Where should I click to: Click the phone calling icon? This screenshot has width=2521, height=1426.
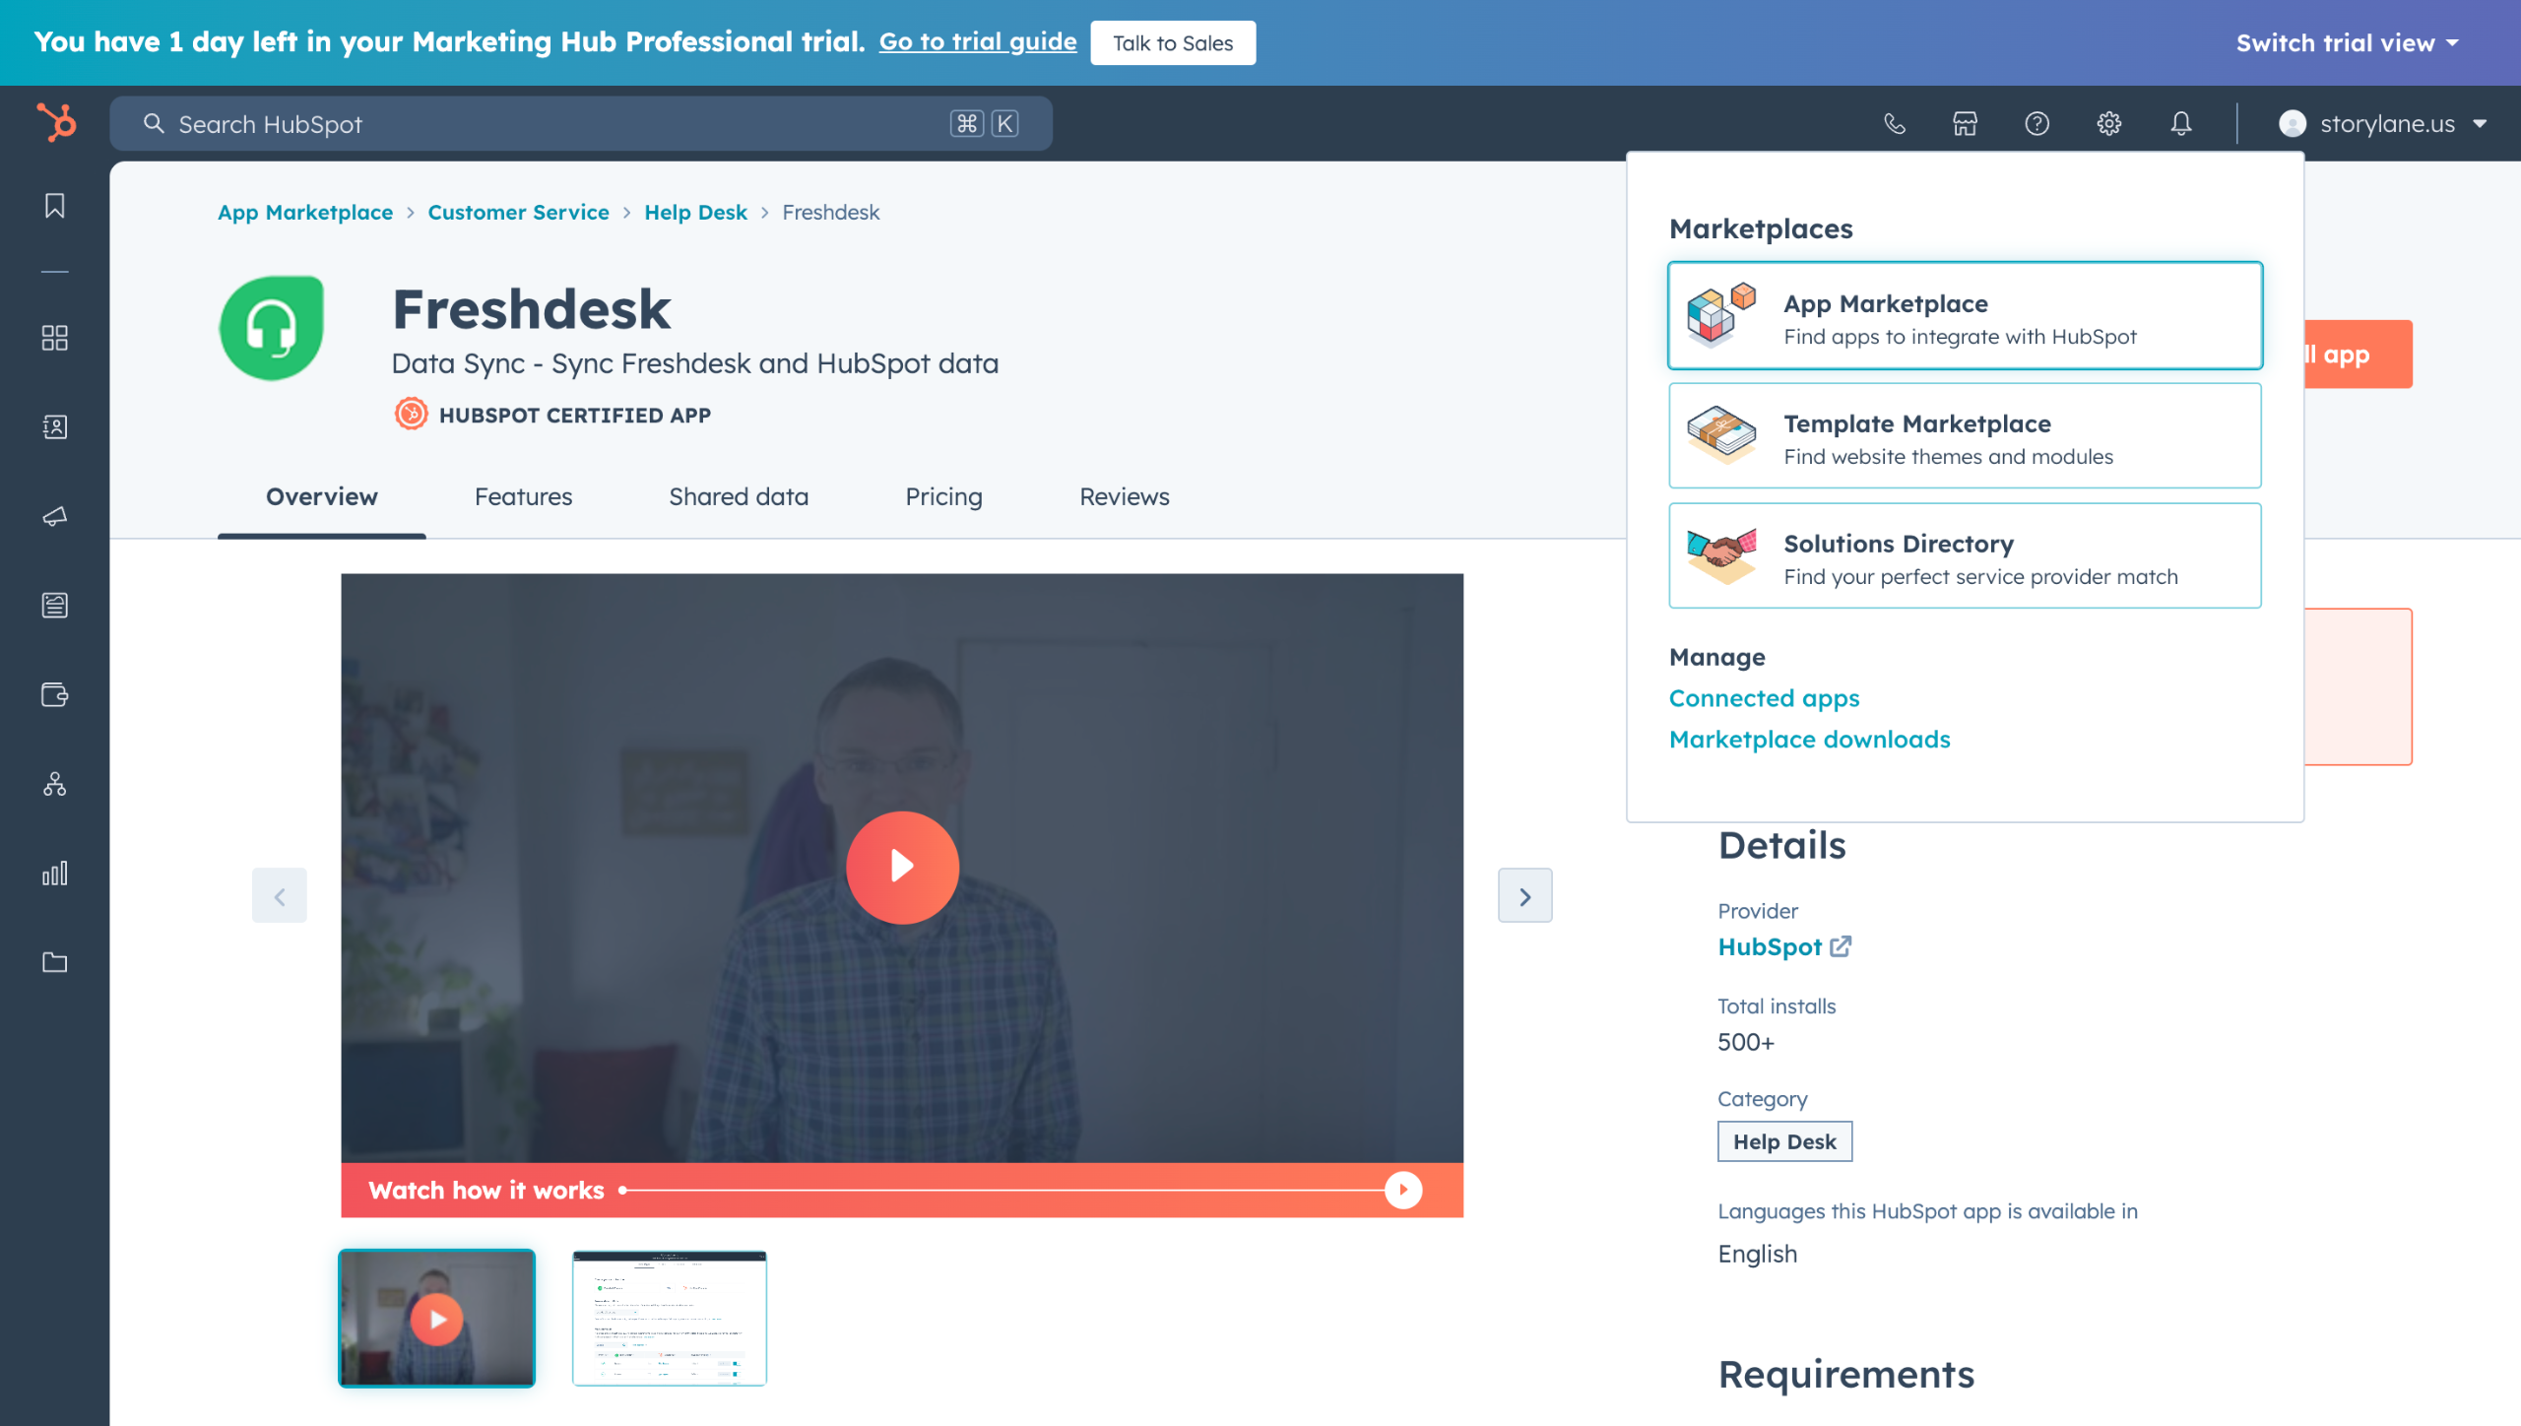tap(1894, 123)
